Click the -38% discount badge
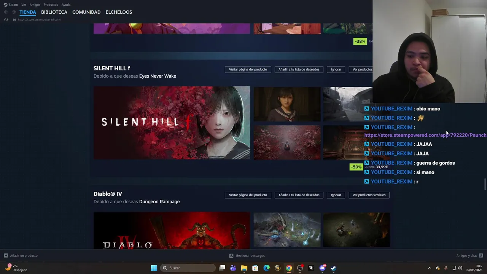The width and height of the screenshot is (487, 274). pyautogui.click(x=360, y=41)
